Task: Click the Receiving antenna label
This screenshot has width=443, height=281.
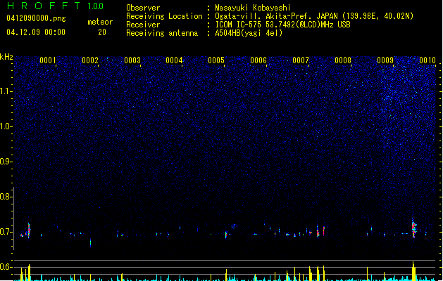Action: (x=162, y=33)
